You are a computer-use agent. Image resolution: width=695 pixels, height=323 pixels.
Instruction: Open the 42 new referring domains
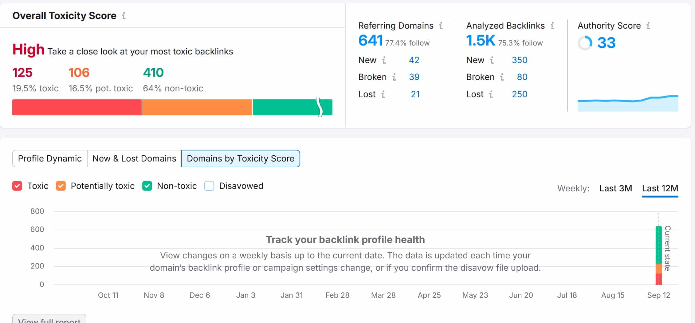414,60
